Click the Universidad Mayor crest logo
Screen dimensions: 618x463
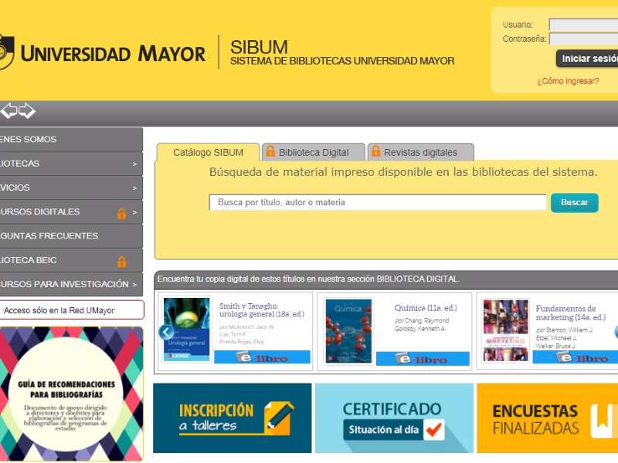[7, 52]
